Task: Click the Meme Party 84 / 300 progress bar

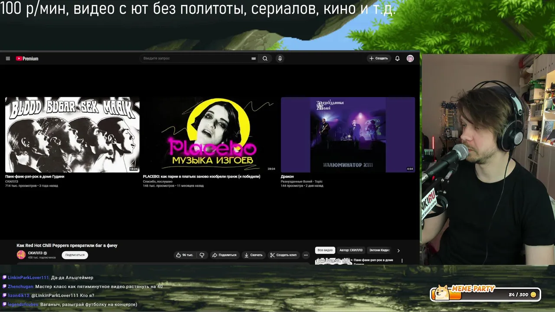Action: pyautogui.click(x=485, y=295)
